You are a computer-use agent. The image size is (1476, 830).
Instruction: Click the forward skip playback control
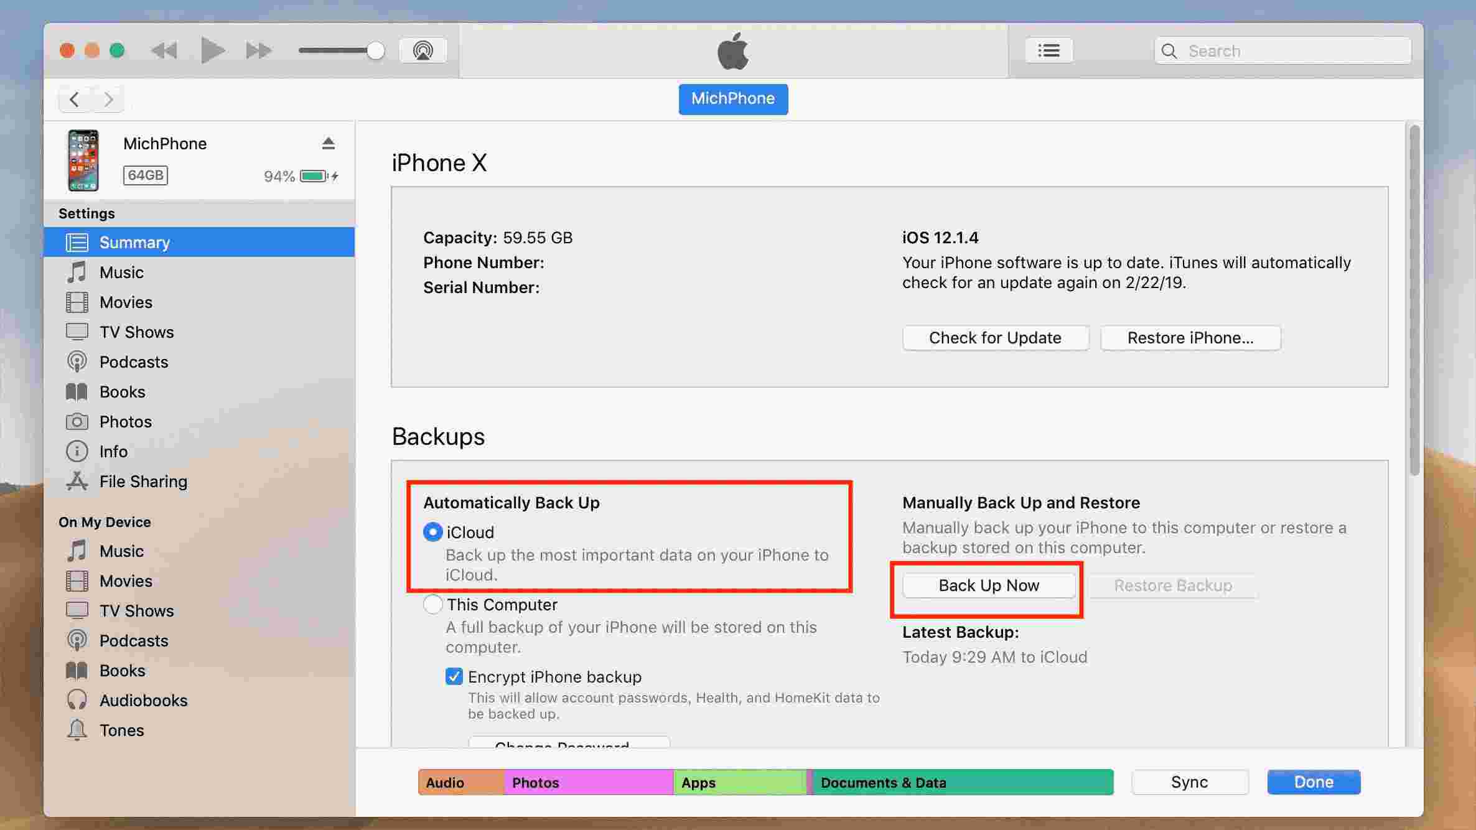[x=259, y=50]
